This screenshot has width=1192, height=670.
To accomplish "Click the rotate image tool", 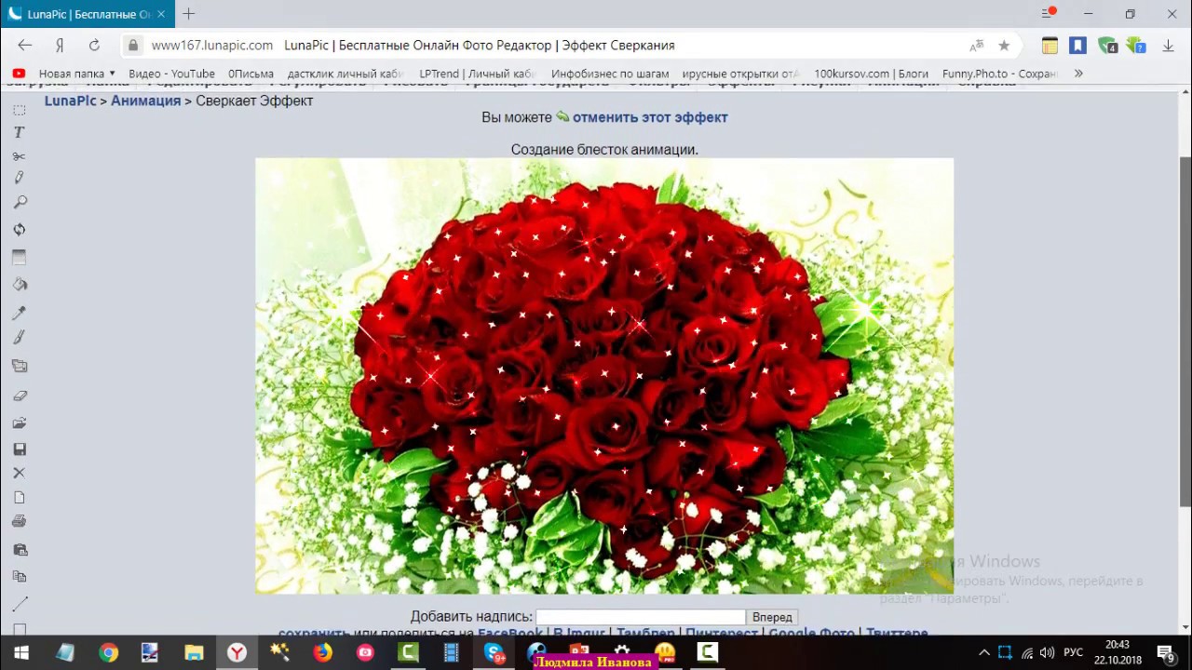I will coord(20,229).
